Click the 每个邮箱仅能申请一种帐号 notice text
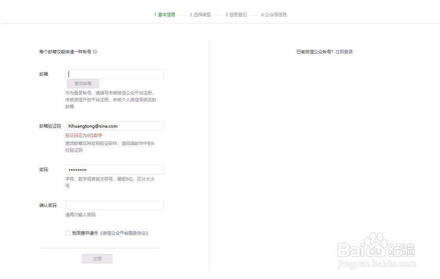The image size is (440, 279). point(64,51)
